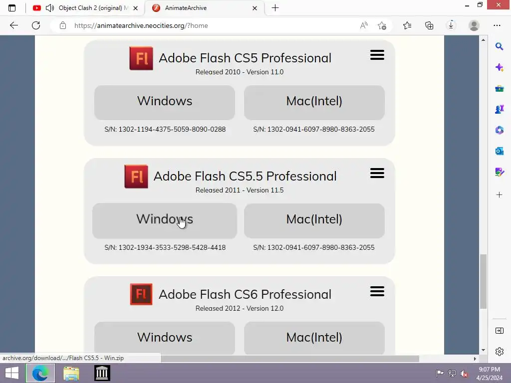Image resolution: width=511 pixels, height=383 pixels.
Task: Click the vertical scrollbar up arrow
Action: click(483, 40)
